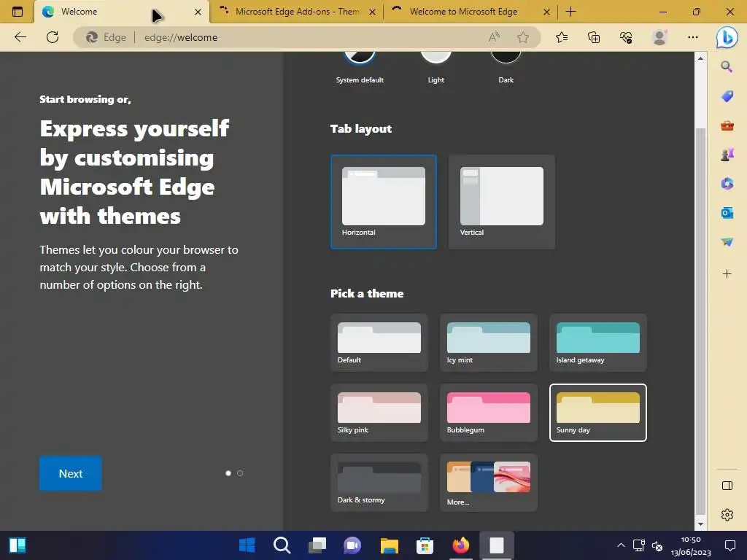Open sidebar settings gear icon
Viewport: 747px width, 560px height.
click(x=727, y=515)
